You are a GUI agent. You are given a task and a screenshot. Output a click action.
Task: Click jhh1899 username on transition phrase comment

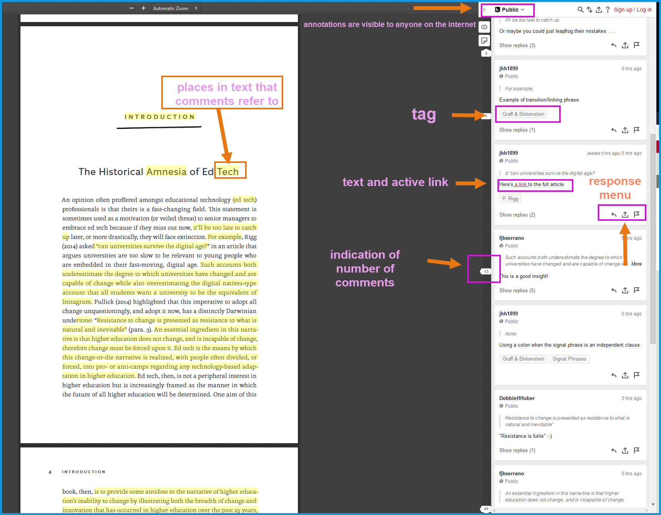click(x=508, y=69)
